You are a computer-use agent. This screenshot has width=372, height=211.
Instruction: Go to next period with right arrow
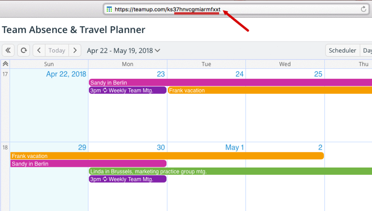pyautogui.click(x=75, y=50)
